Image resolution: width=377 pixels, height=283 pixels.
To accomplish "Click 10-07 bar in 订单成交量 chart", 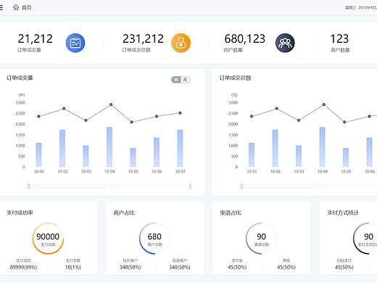I will pyautogui.click(x=180, y=148).
